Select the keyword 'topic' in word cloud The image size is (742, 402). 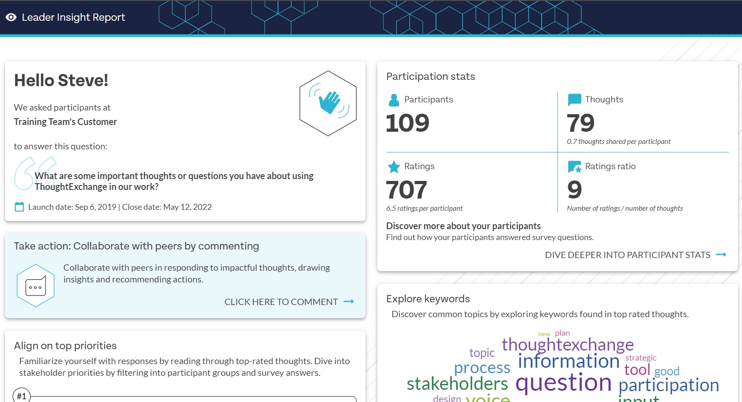(x=482, y=352)
